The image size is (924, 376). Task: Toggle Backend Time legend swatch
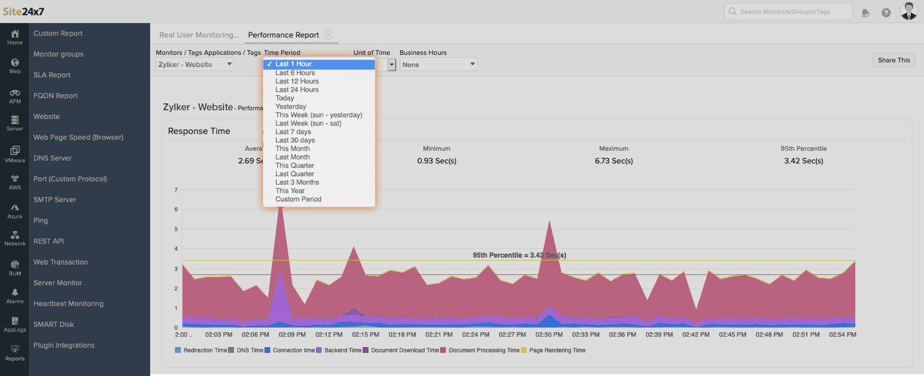319,350
